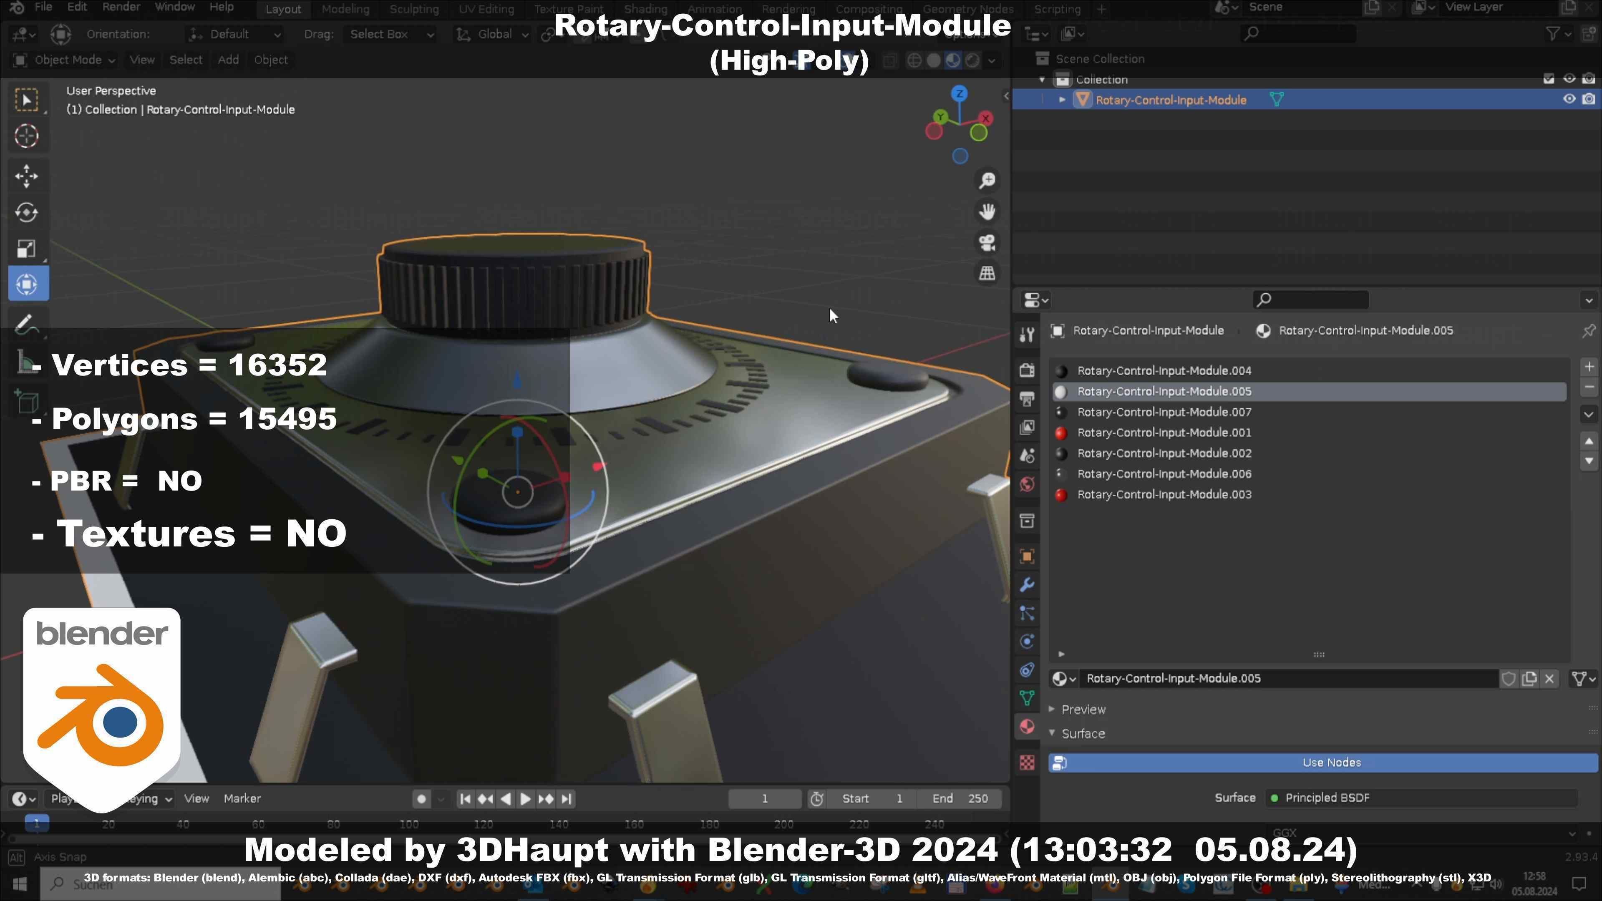Open the timeline Marker menu
Viewport: 1602px width, 901px height.
pyautogui.click(x=242, y=799)
